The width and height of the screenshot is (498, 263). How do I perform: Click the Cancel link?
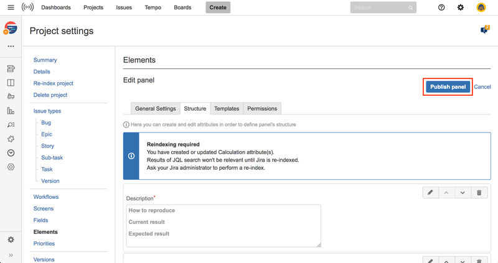coord(482,87)
